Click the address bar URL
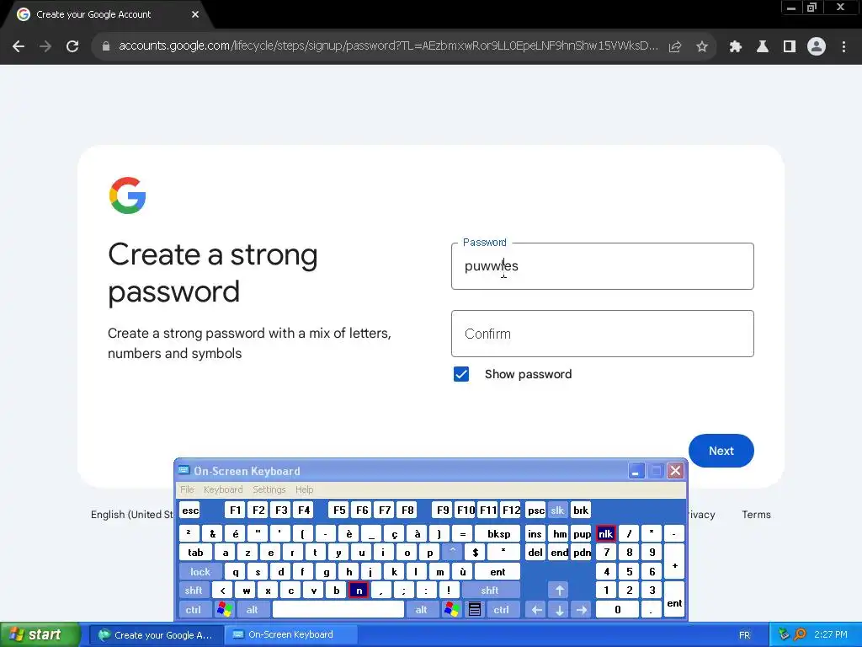The image size is (862, 647). 388,46
